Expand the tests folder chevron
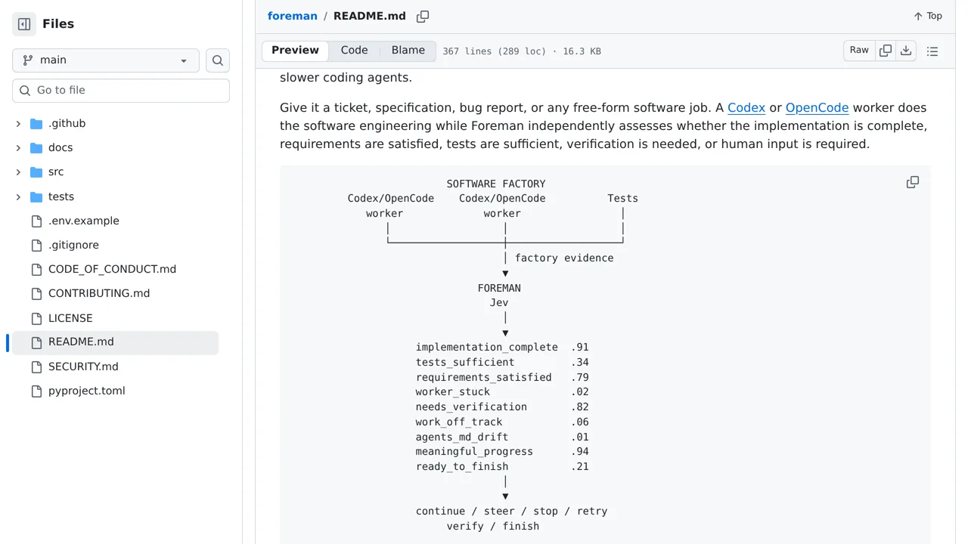This screenshot has height=544, width=968. click(x=18, y=196)
